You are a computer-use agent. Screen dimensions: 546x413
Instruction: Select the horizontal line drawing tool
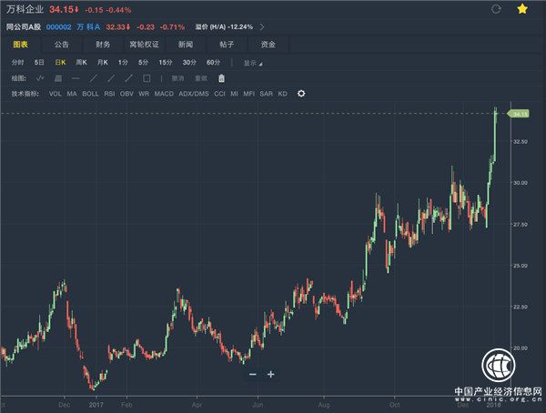pyautogui.click(x=76, y=78)
